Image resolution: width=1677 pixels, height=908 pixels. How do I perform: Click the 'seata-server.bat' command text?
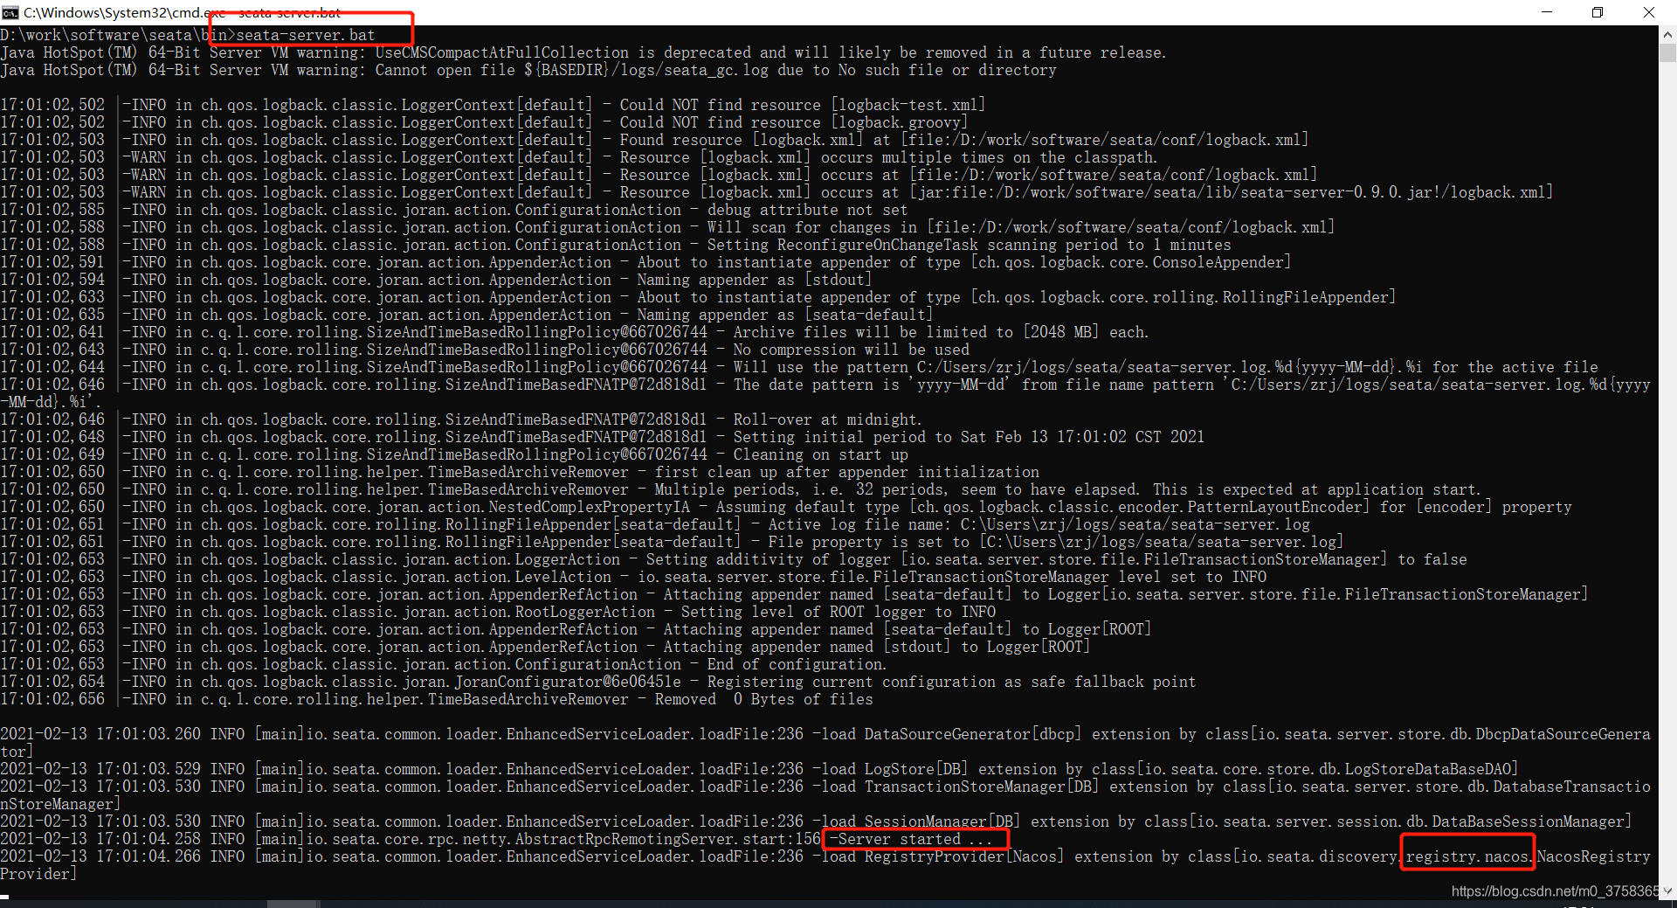point(306,35)
